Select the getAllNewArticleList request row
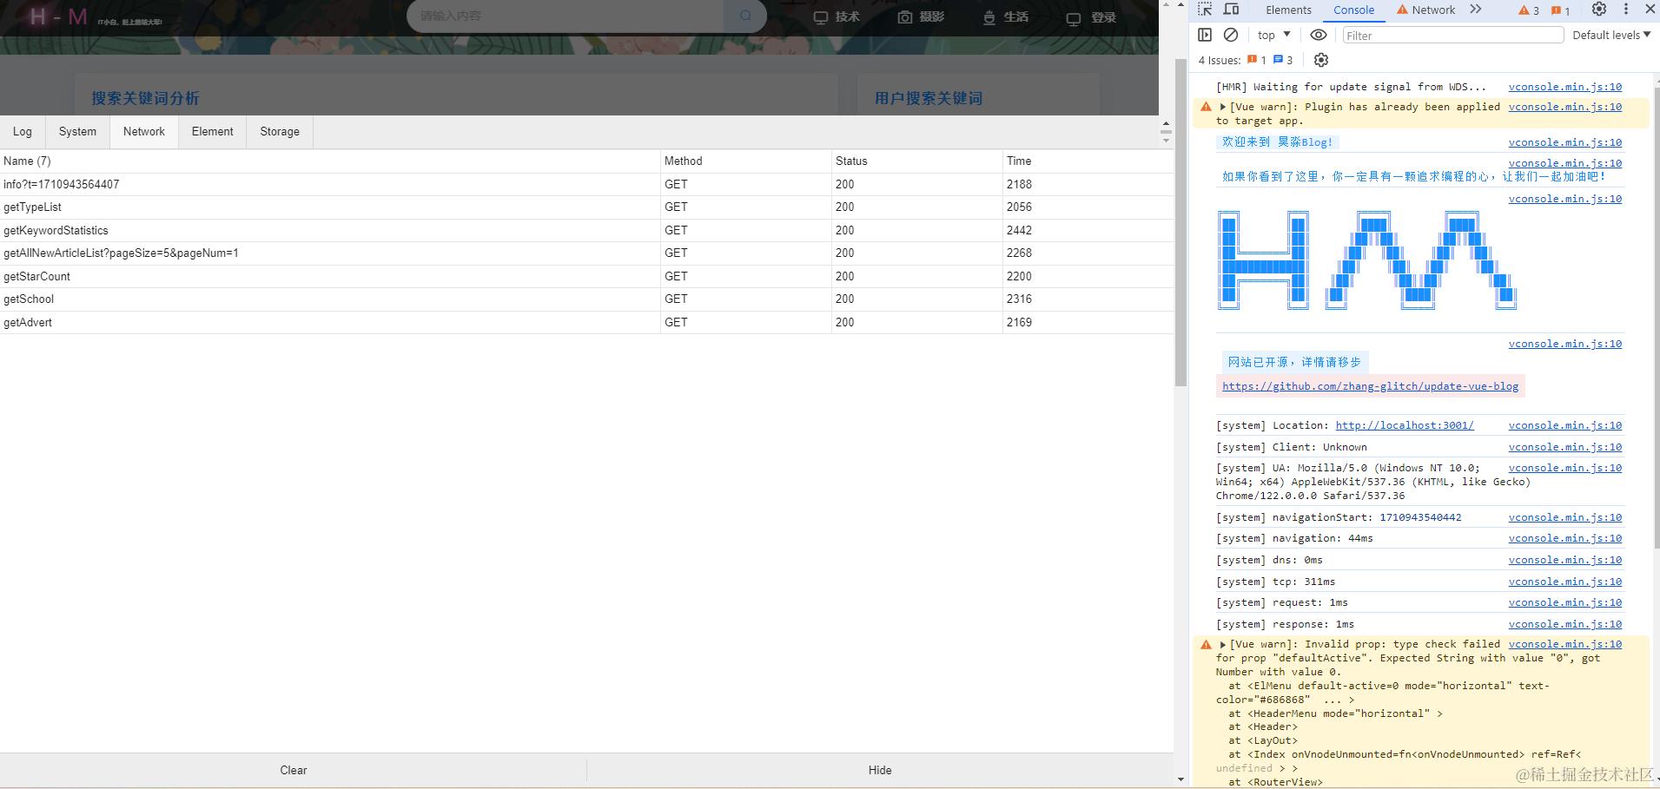This screenshot has width=1660, height=789. coord(586,253)
